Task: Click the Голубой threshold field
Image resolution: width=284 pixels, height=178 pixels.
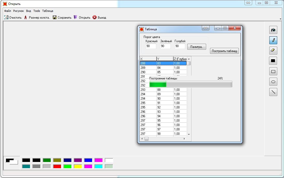Action: (180, 46)
